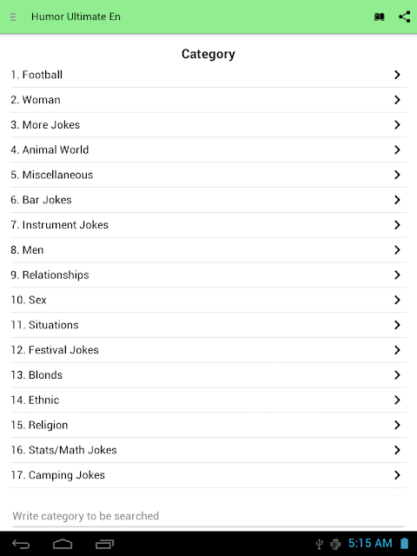Focus the category search text field
The width and height of the screenshot is (417, 556).
(x=208, y=516)
